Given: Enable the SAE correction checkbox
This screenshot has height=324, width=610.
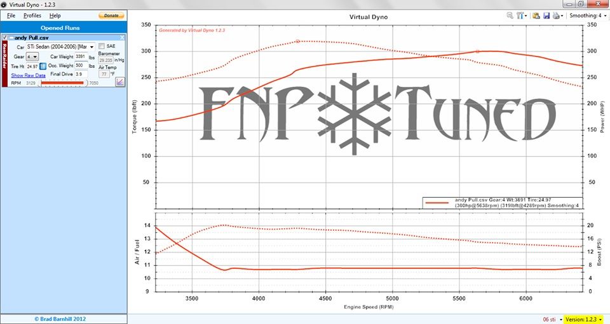Looking at the screenshot, I should [x=102, y=46].
